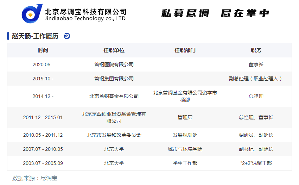
Task: Click the 时间 column header
Action: (43, 50)
